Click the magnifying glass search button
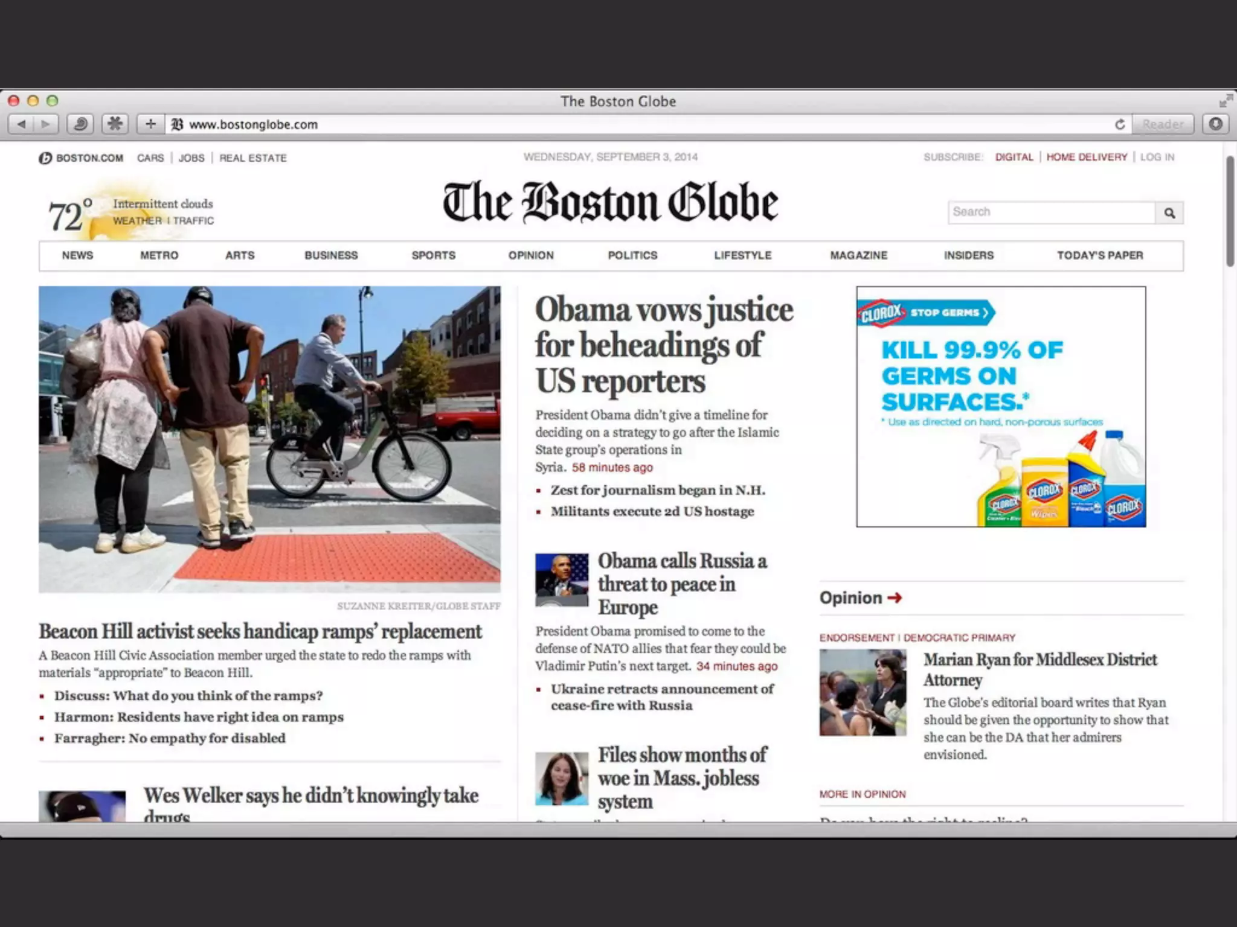Viewport: 1237px width, 927px height. coord(1169,213)
